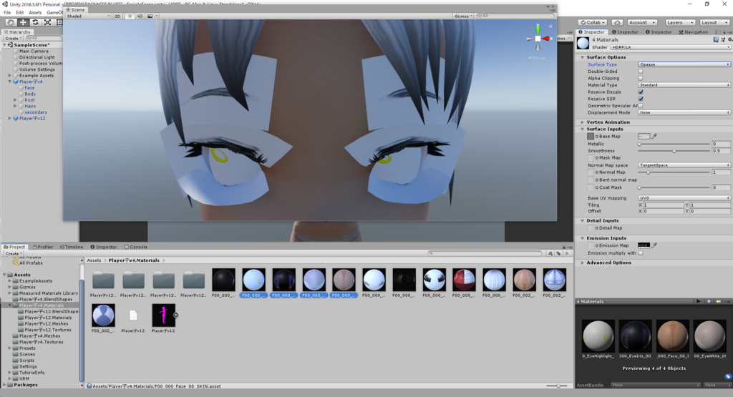
Task: Click the save search star icon in Project
Action: pyautogui.click(x=567, y=253)
